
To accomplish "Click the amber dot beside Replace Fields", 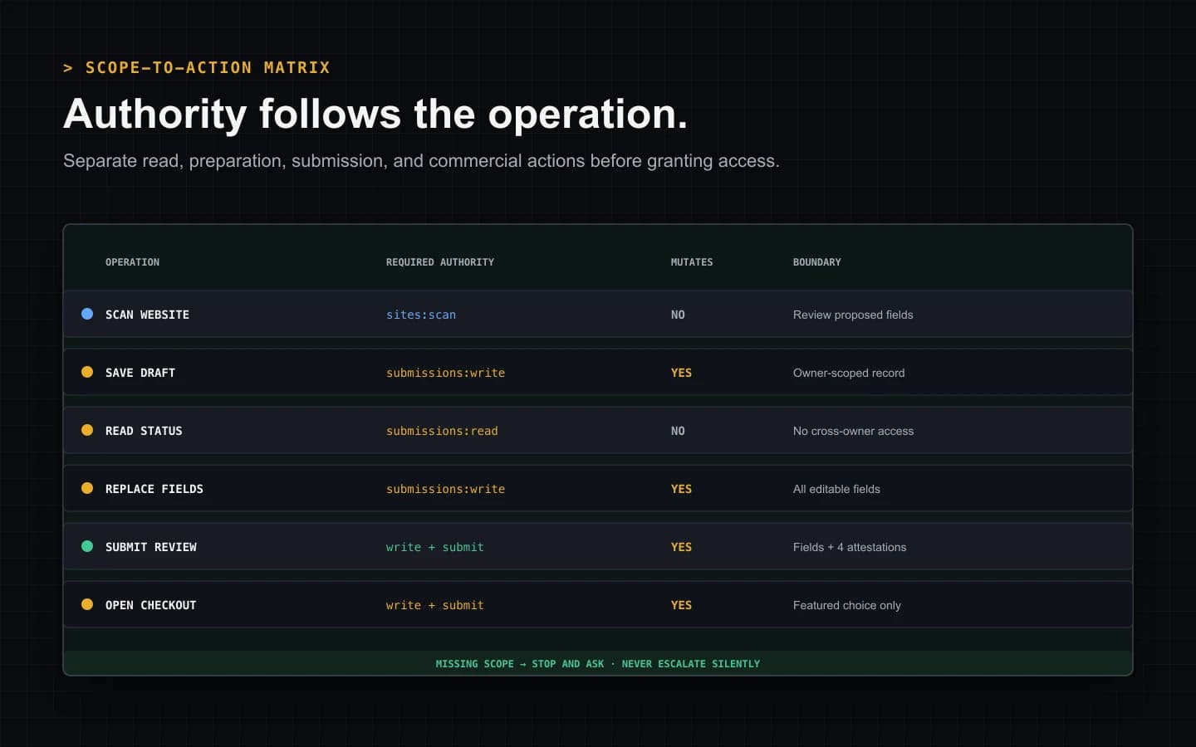I will (87, 488).
